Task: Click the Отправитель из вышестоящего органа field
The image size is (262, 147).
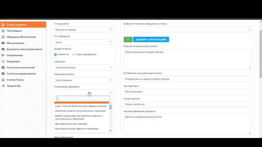Action: point(187,79)
